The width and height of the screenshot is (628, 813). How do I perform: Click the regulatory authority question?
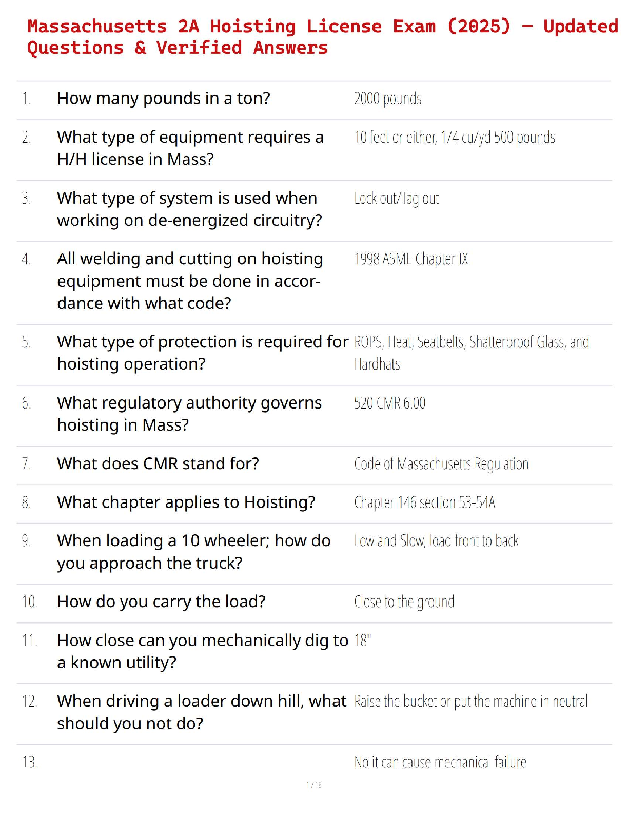click(189, 414)
